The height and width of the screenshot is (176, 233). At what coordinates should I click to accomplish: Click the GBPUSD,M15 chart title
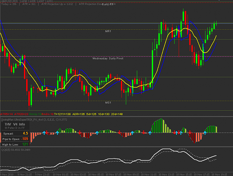click(x=9, y=1)
